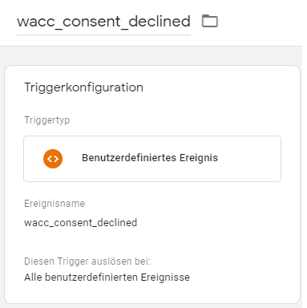Click the Ereignisname label
307x308 pixels.
click(55, 204)
